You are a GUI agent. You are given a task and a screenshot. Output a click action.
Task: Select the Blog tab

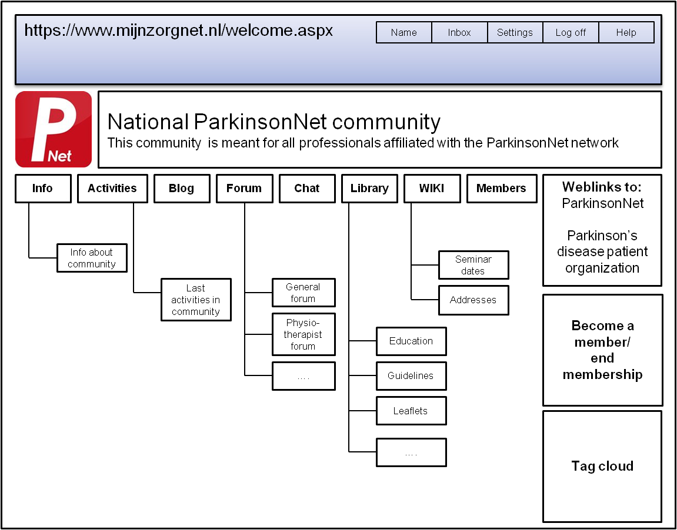181,189
